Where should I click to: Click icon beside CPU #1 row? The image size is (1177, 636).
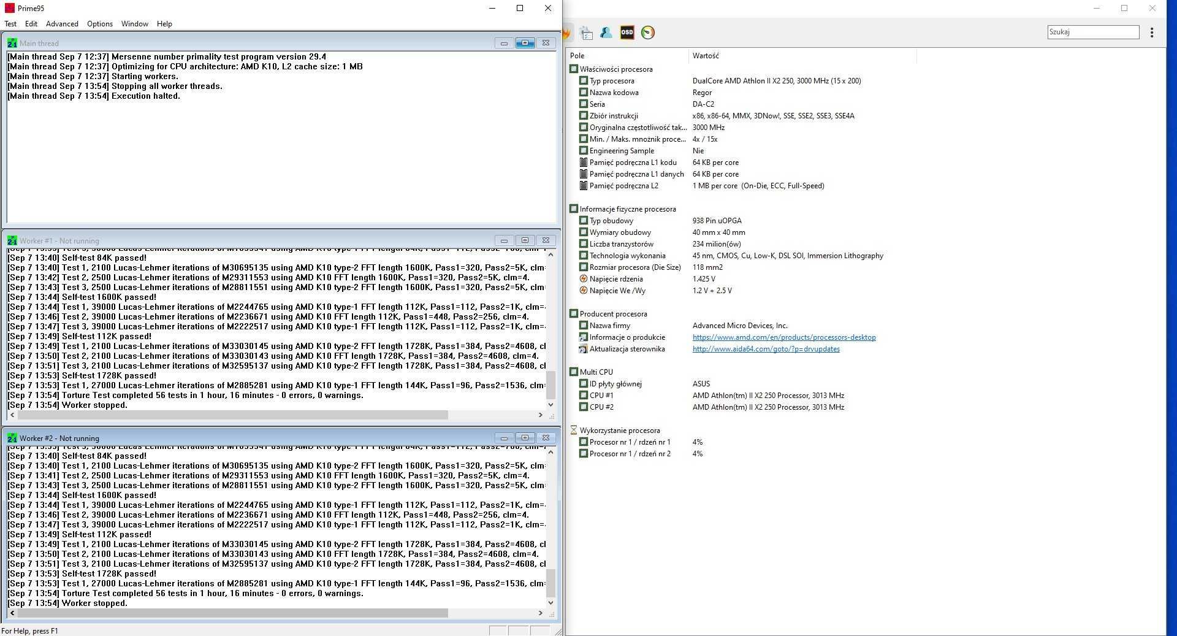[584, 395]
